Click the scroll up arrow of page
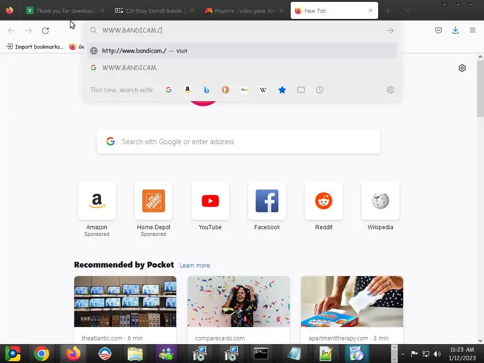 point(480,57)
